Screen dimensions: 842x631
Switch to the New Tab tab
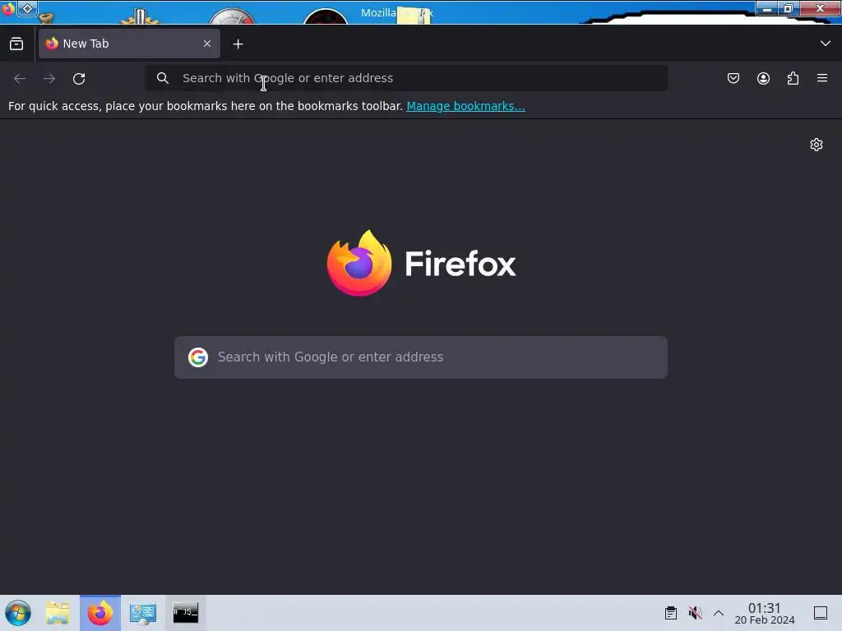(x=129, y=44)
